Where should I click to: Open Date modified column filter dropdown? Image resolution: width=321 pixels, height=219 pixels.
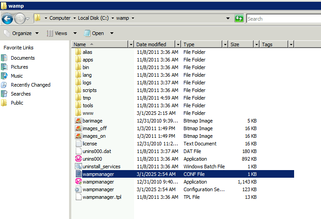click(178, 44)
